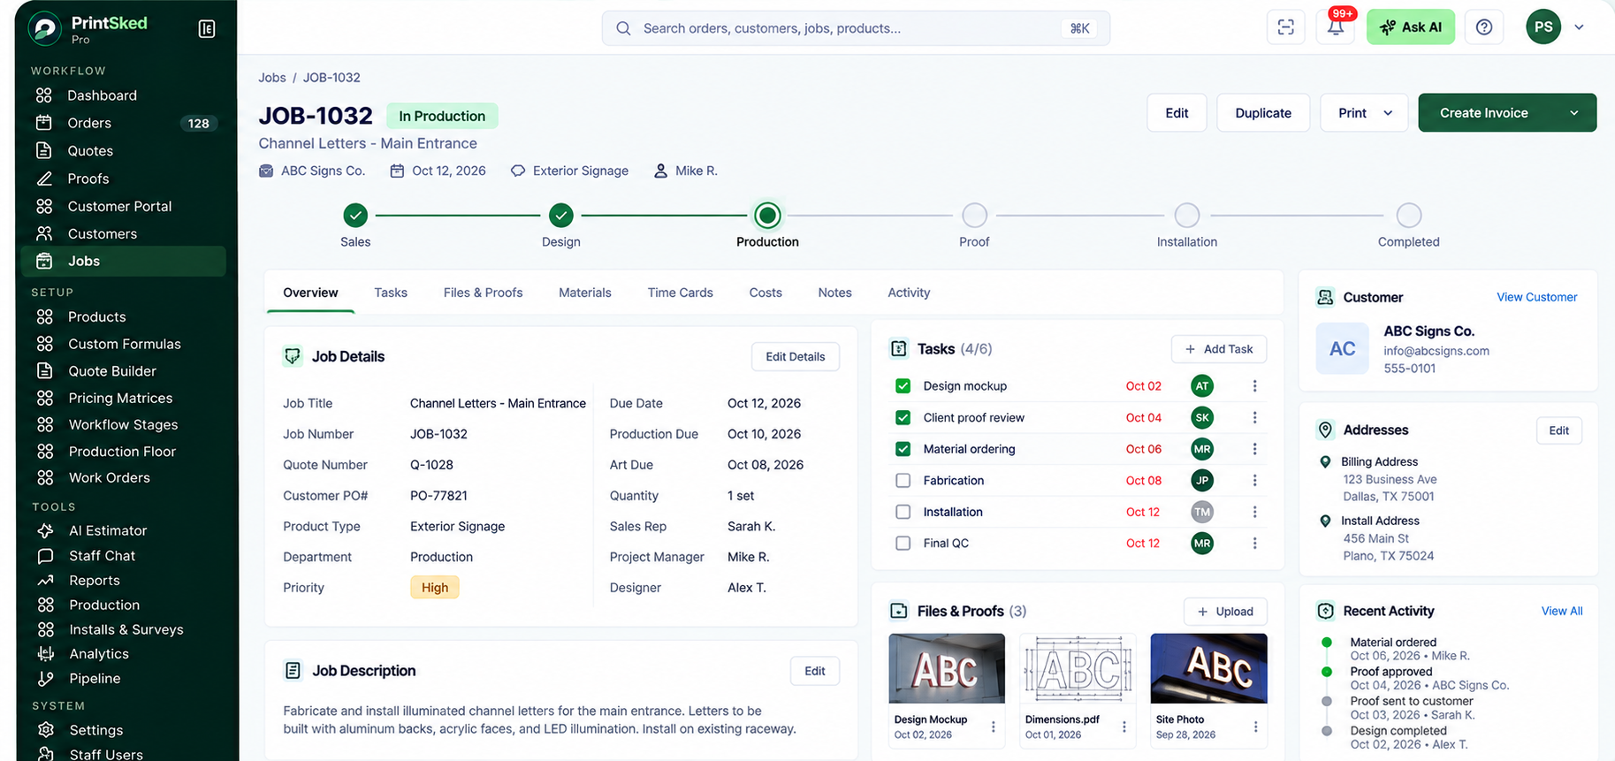Check the Fabrication task checkbox
This screenshot has height=761, width=1615.
click(x=903, y=481)
